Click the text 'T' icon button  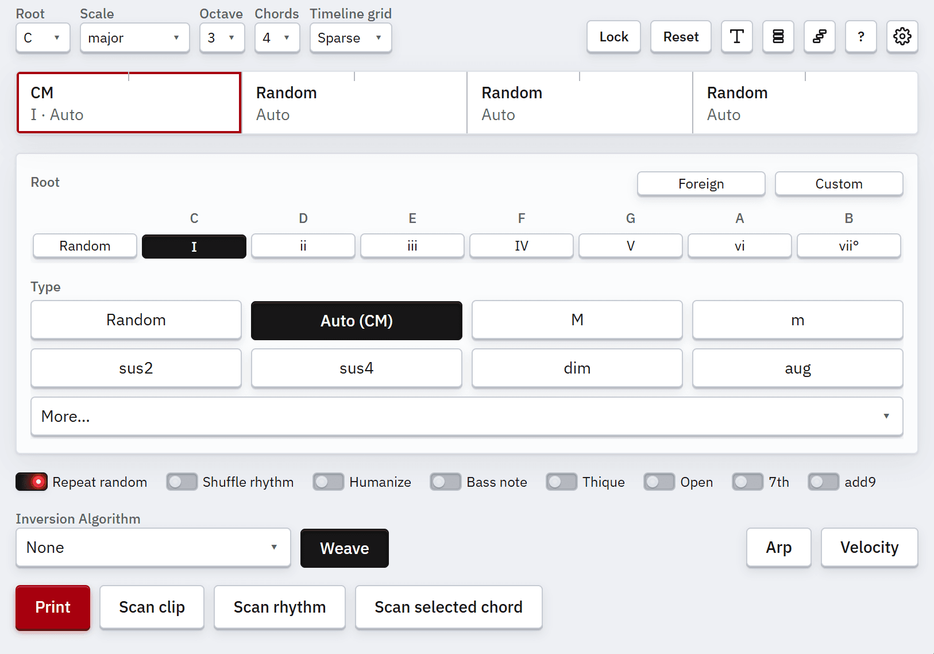[x=737, y=37]
